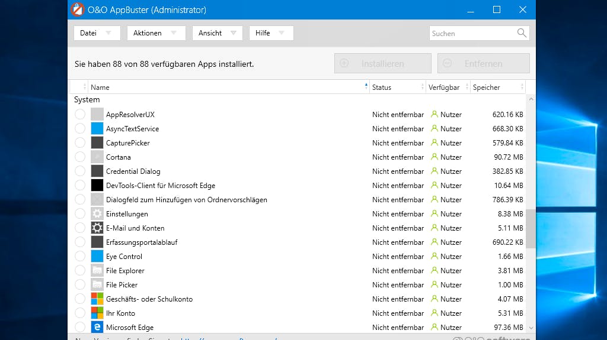Click the System group header
Image resolution: width=607 pixels, height=340 pixels.
click(x=87, y=100)
